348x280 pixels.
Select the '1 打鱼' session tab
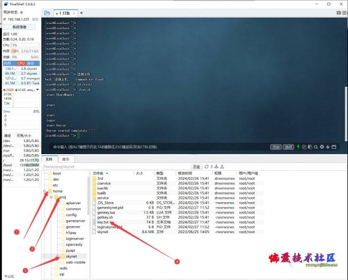pyautogui.click(x=64, y=13)
